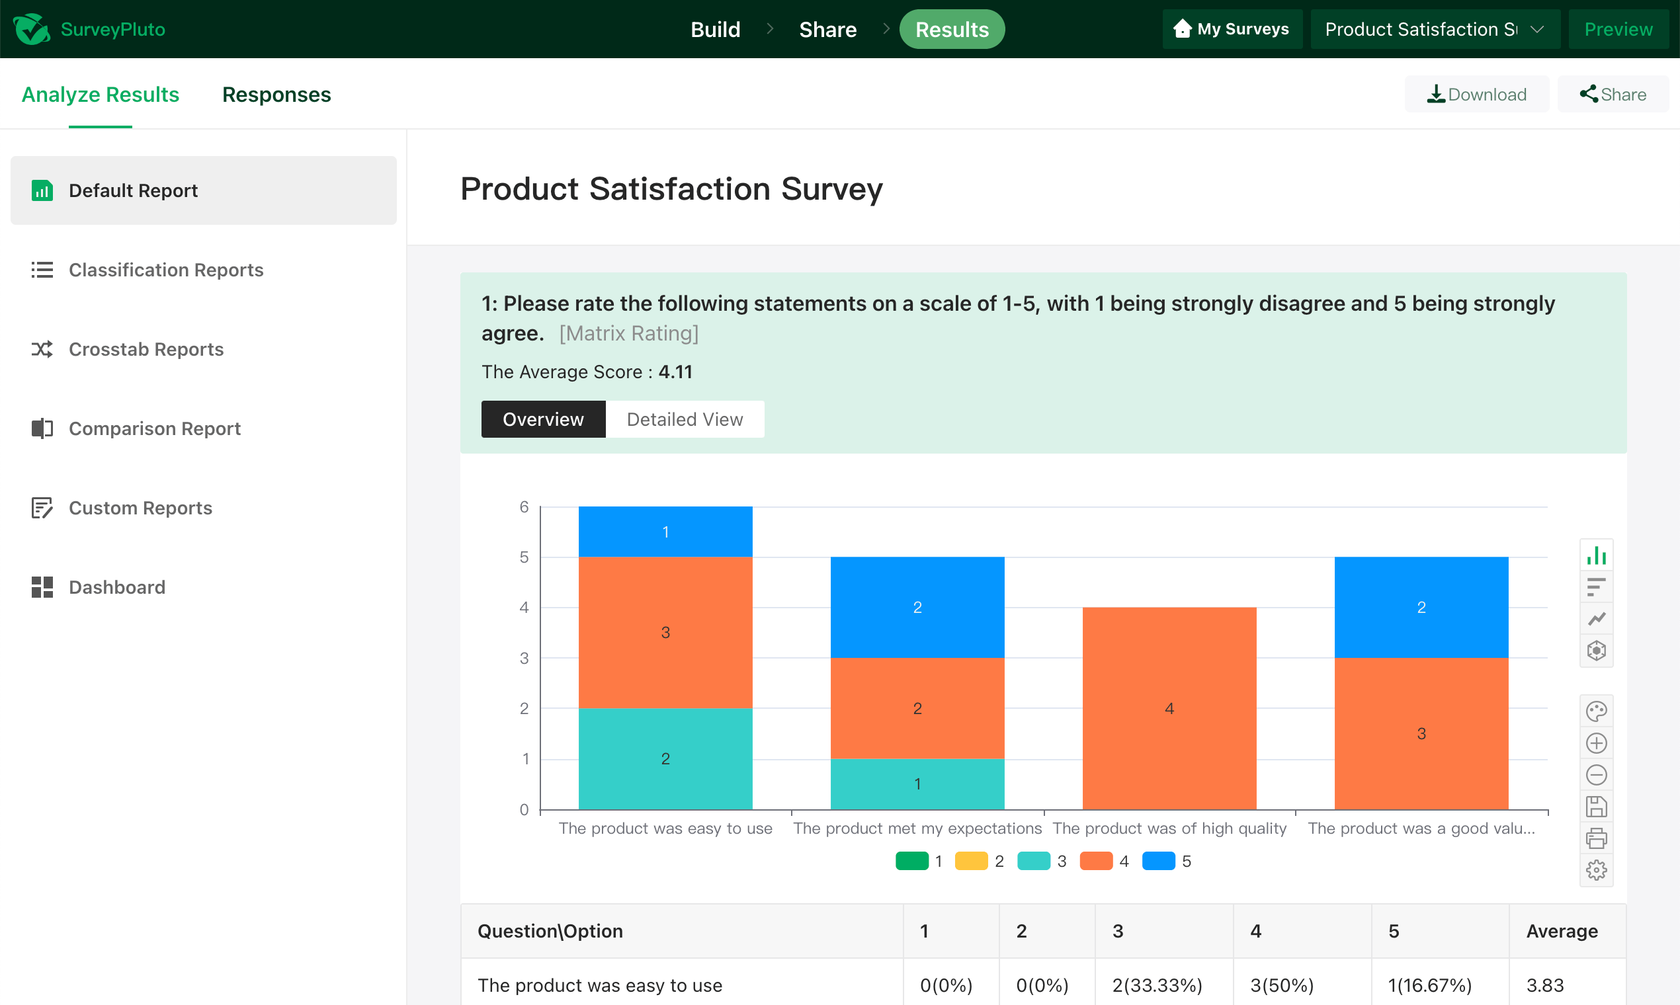Image resolution: width=1680 pixels, height=1005 pixels.
Task: Switch chart to line graph type
Action: (x=1596, y=619)
